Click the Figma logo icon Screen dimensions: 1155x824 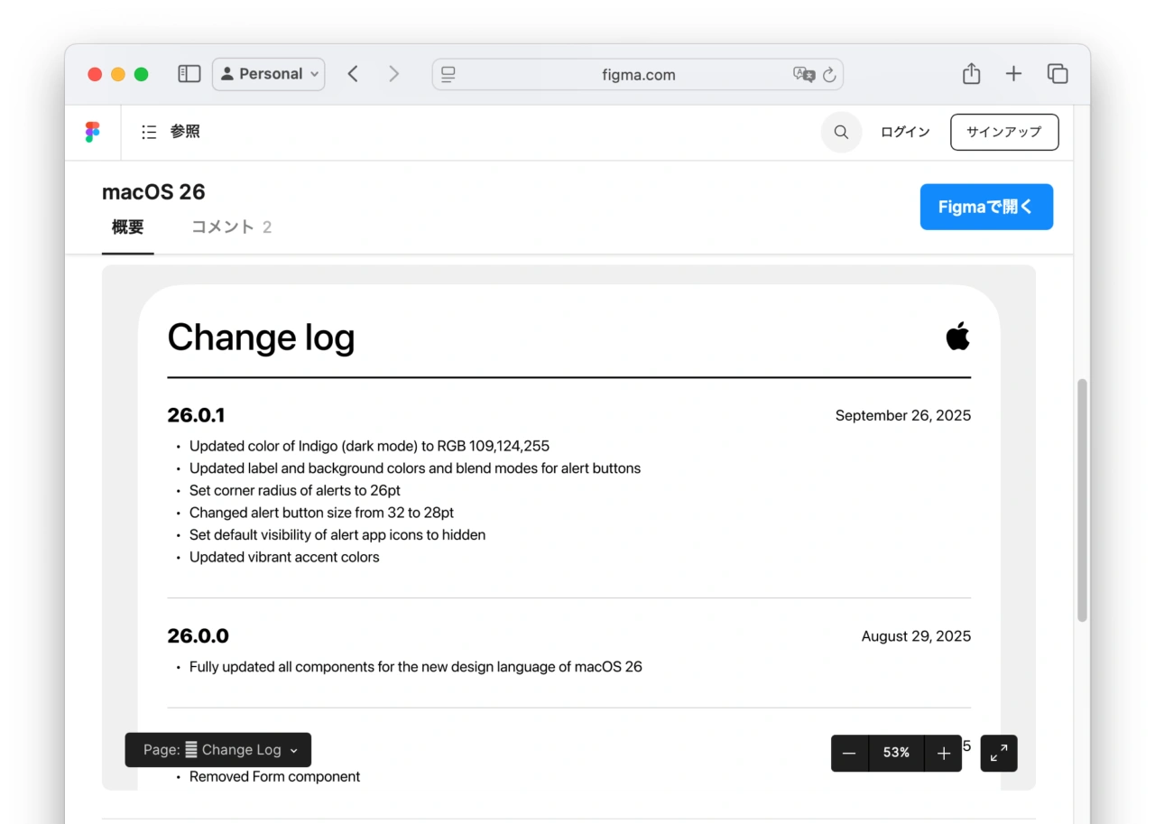pyautogui.click(x=92, y=133)
